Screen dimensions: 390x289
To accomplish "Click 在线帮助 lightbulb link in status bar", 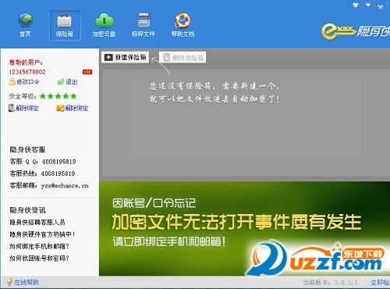I will (23, 282).
